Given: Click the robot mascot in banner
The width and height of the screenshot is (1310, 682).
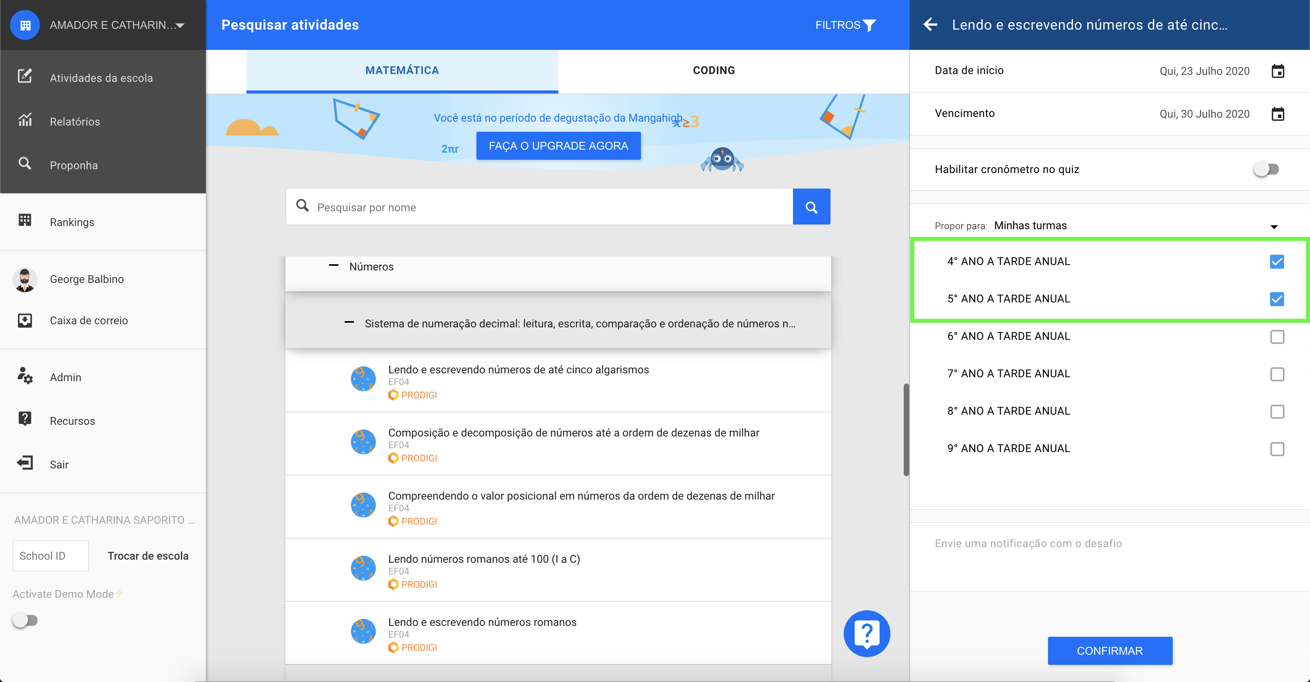Looking at the screenshot, I should pos(722,159).
